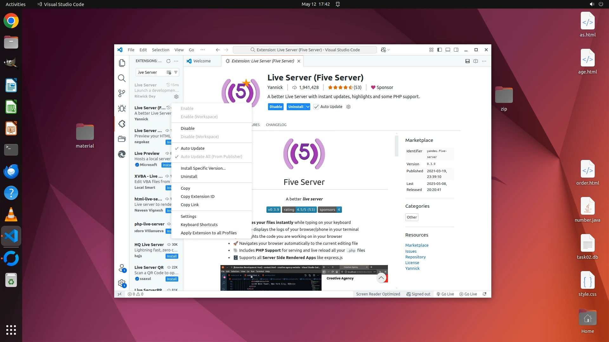The image size is (609, 342).
Task: Open the Search view icon
Action: click(x=122, y=78)
